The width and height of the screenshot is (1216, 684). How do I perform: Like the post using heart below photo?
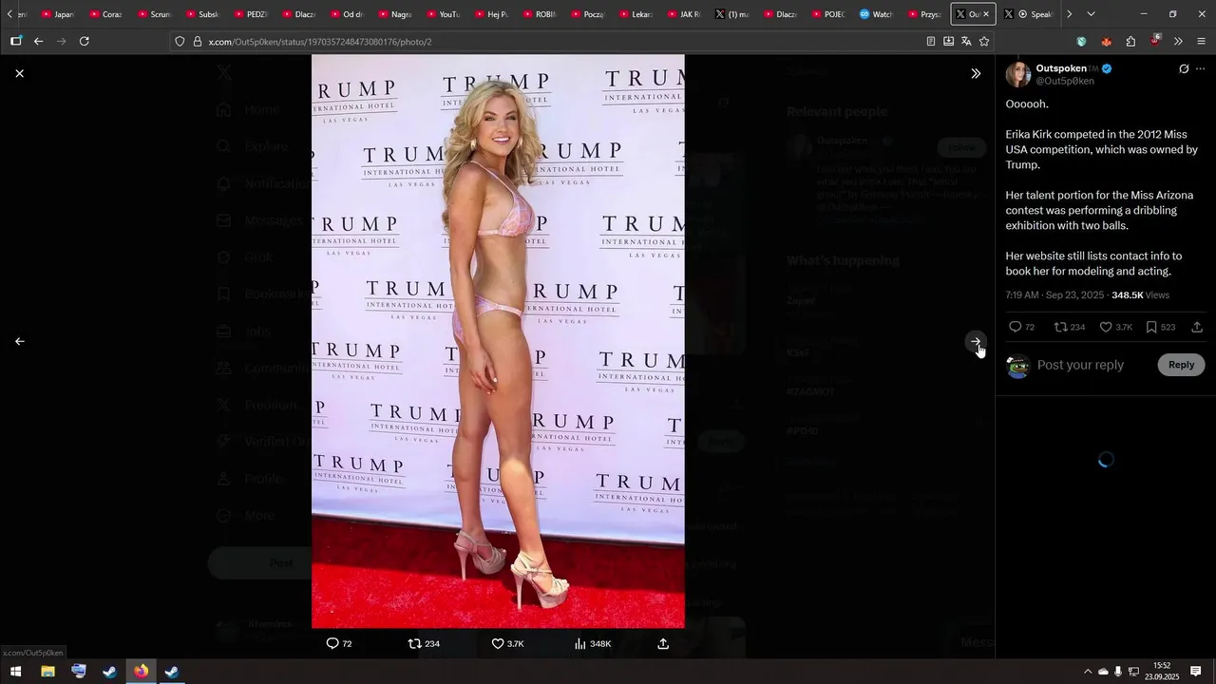click(x=497, y=643)
